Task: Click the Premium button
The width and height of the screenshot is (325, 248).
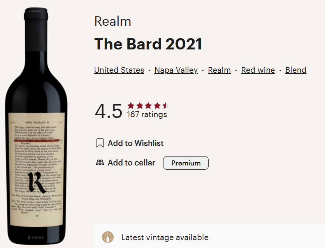Action: point(186,163)
